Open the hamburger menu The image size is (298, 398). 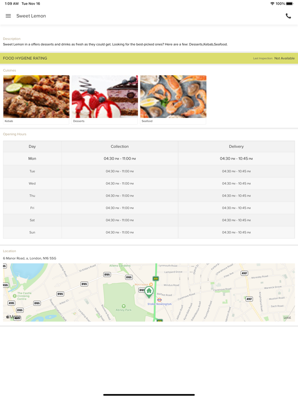[x=8, y=16]
